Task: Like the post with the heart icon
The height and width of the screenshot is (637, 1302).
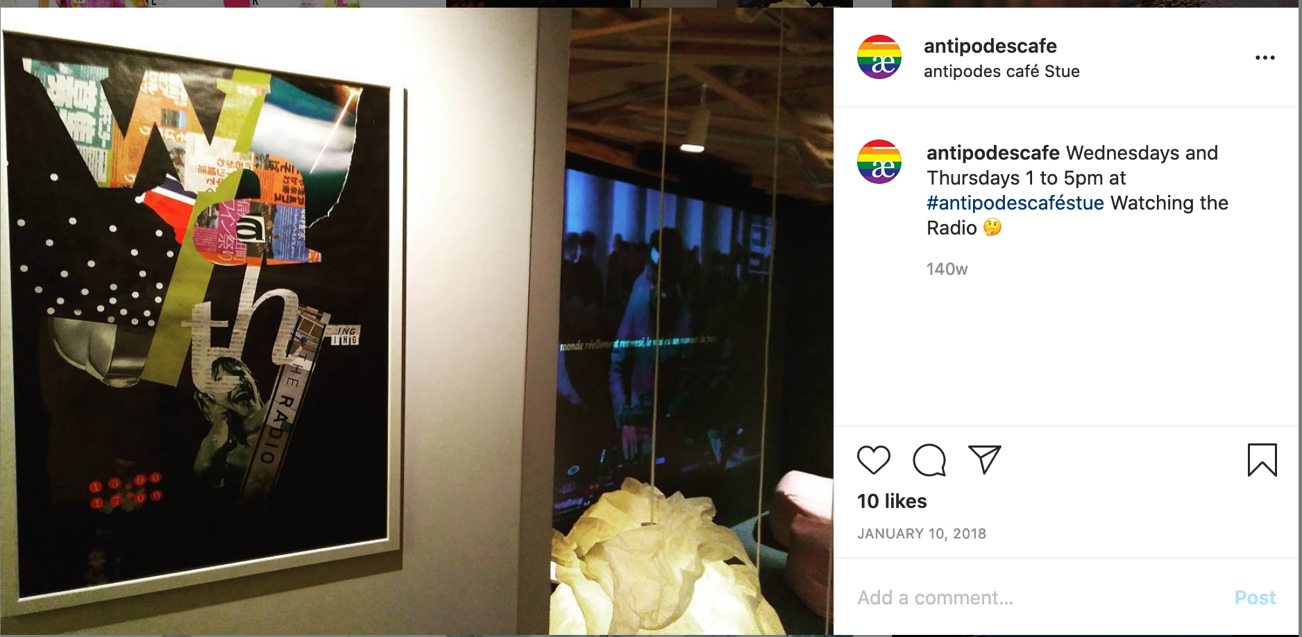Action: 873,460
